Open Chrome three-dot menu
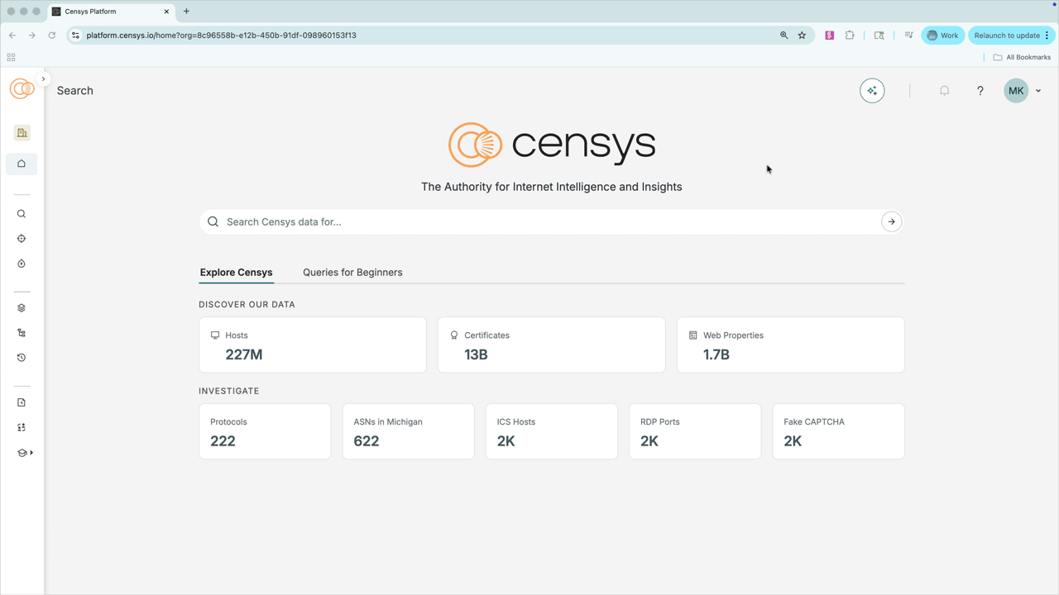The width and height of the screenshot is (1059, 595). click(x=1047, y=36)
